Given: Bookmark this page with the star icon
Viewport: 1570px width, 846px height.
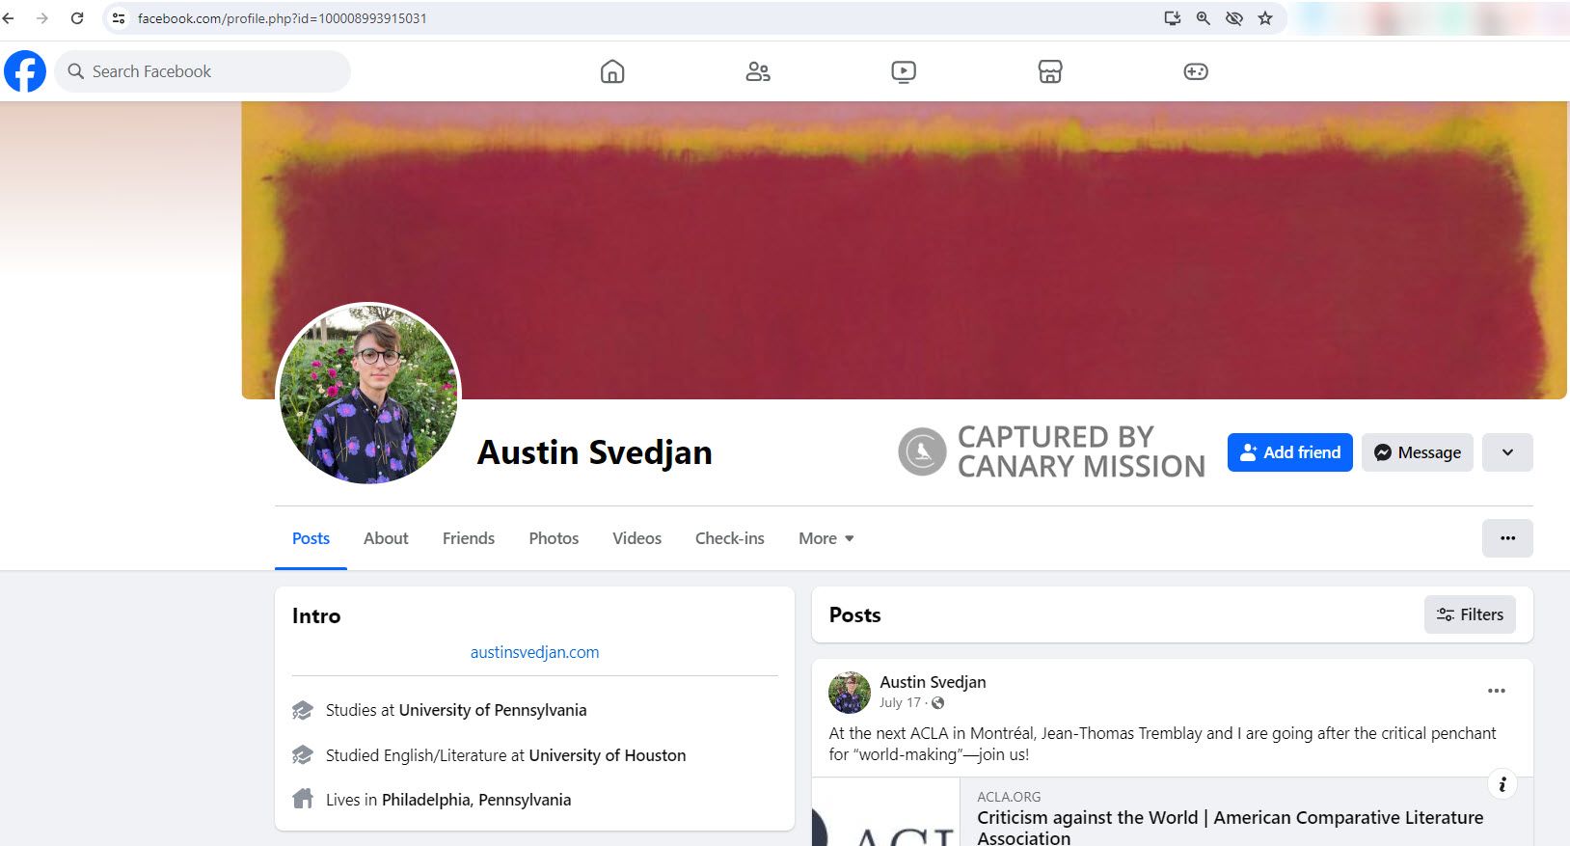Looking at the screenshot, I should click(1265, 18).
